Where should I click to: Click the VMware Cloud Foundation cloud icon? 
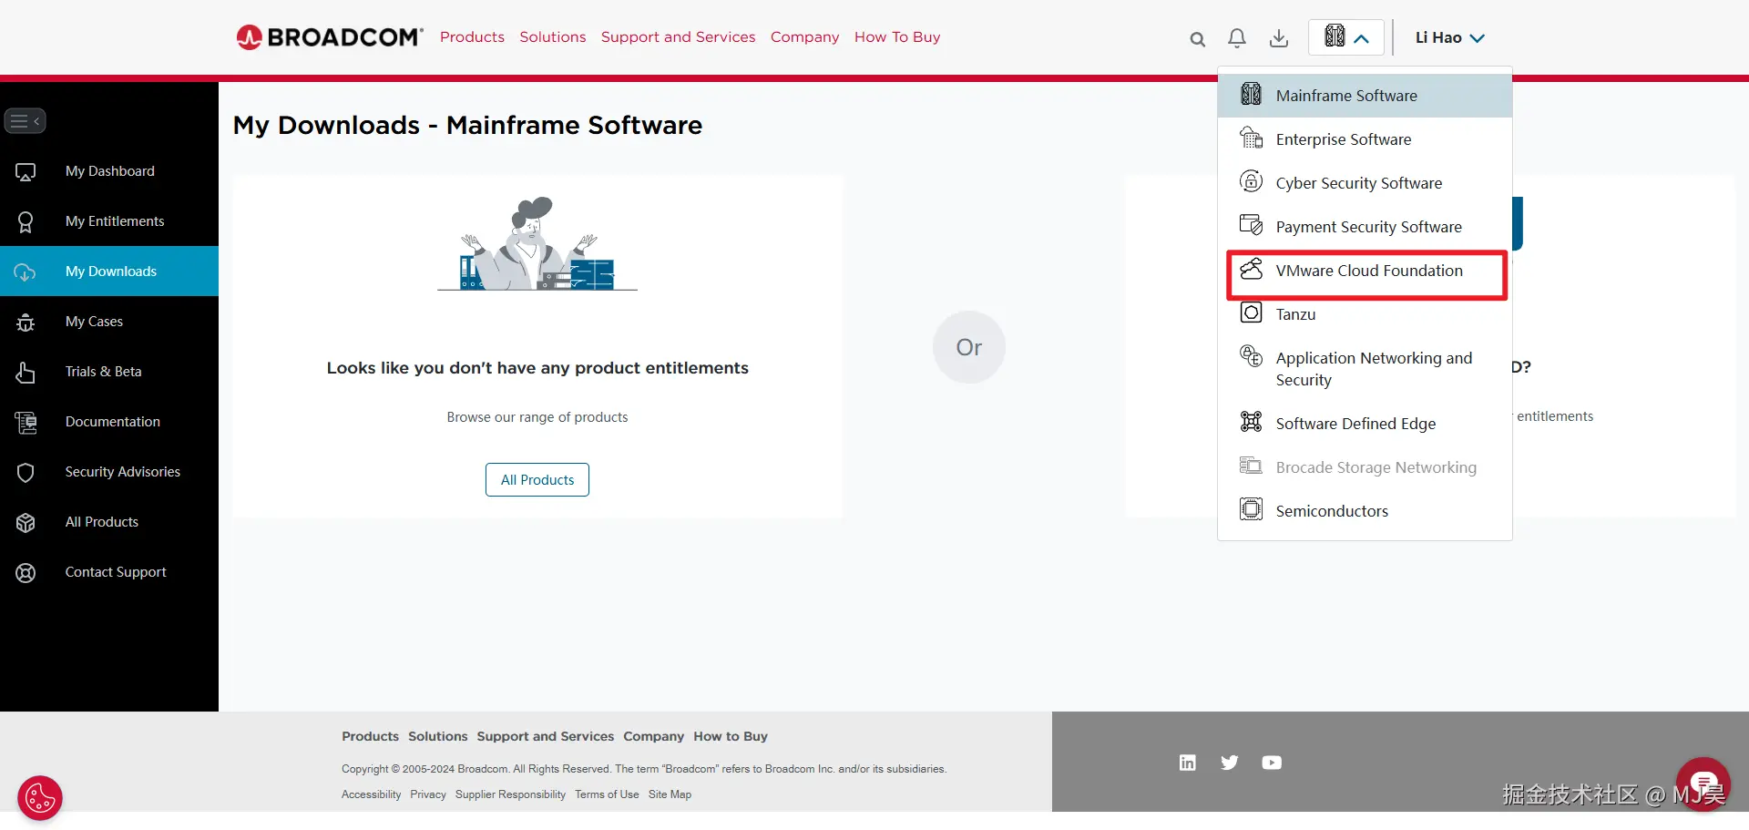1252,269
